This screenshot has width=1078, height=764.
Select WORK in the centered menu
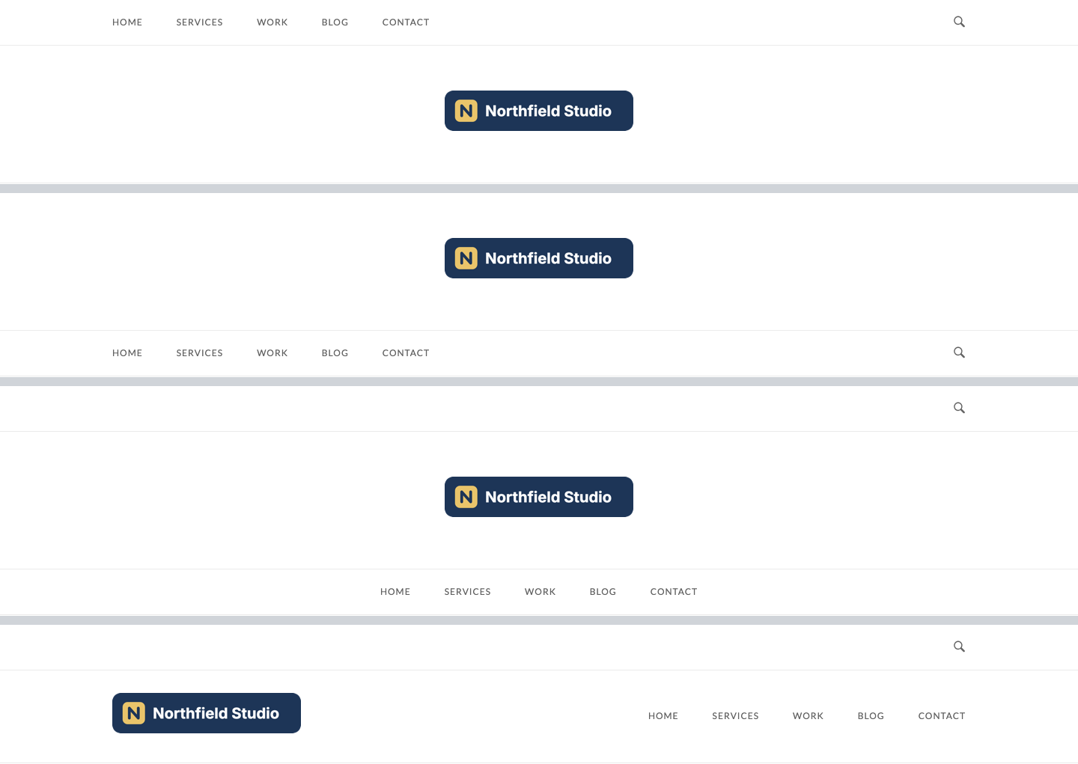(540, 592)
